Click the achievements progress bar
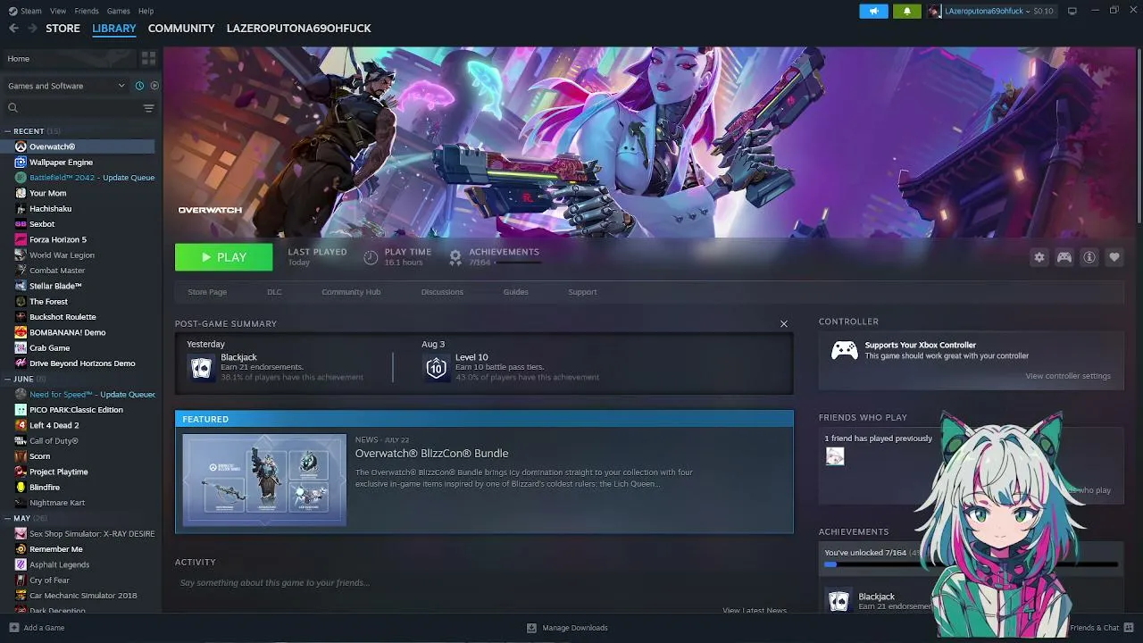The image size is (1143, 643). tap(971, 564)
